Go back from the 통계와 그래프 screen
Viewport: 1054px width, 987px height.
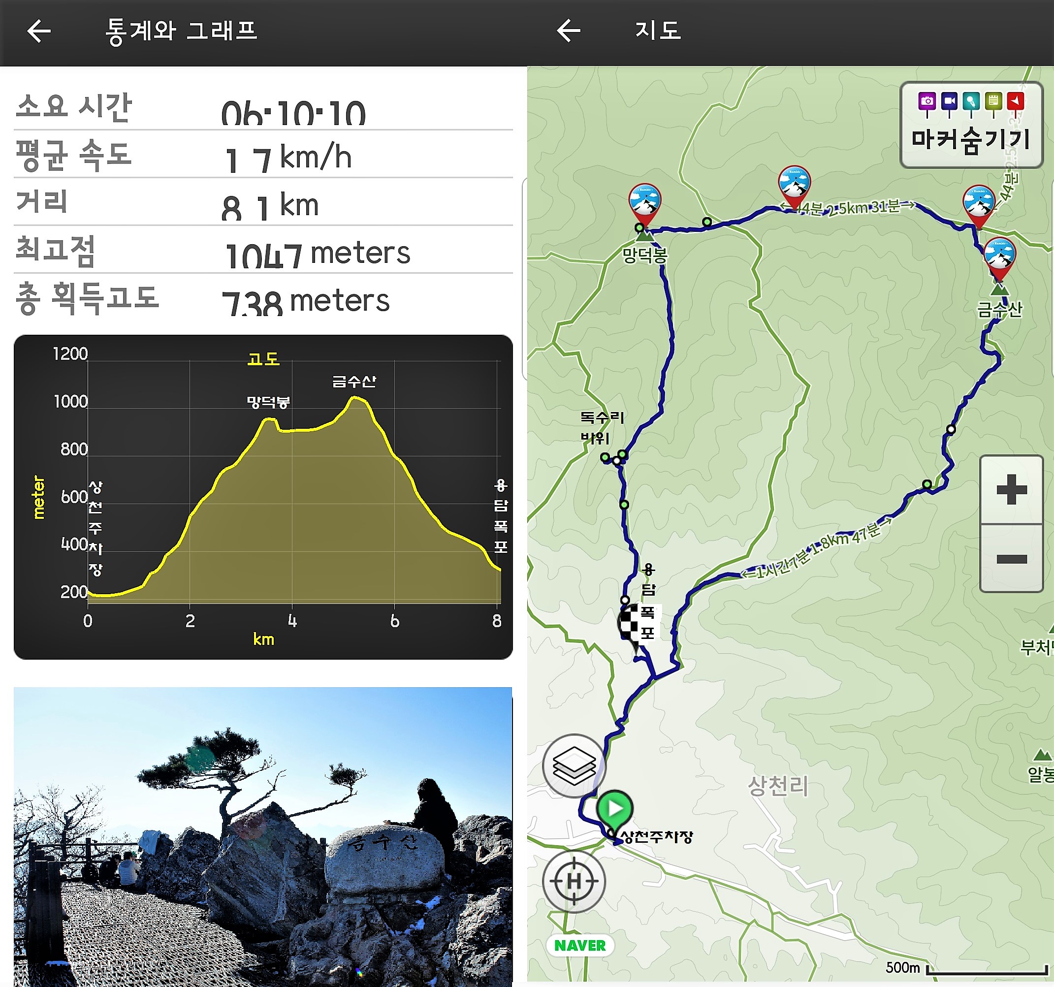pos(39,32)
